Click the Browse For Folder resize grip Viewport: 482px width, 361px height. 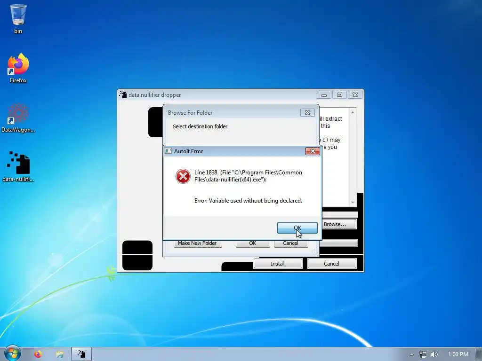pyautogui.click(x=313, y=251)
